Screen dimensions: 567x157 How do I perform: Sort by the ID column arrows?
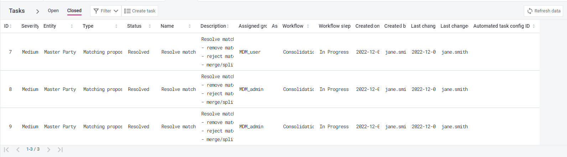pos(10,26)
